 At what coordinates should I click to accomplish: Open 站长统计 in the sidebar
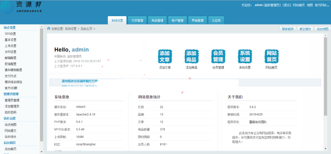click(10, 136)
